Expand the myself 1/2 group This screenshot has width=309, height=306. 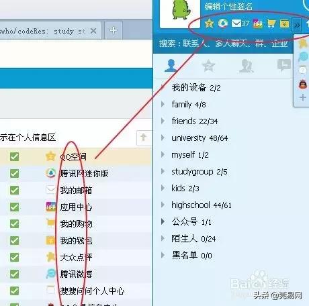[163, 154]
